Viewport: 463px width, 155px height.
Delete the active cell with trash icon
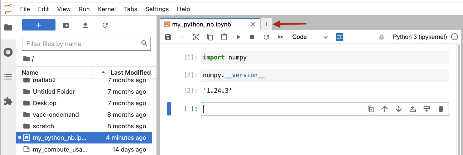click(441, 109)
